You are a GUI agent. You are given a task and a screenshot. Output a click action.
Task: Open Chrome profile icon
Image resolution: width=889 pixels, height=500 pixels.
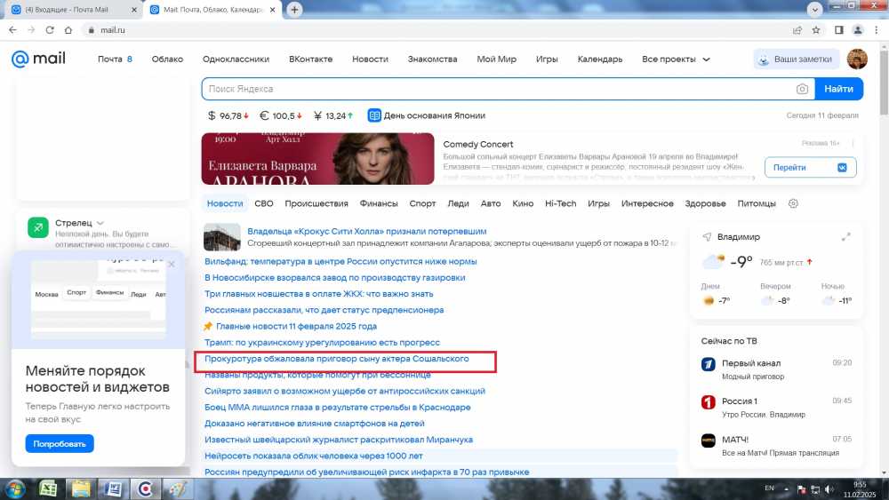point(858,30)
